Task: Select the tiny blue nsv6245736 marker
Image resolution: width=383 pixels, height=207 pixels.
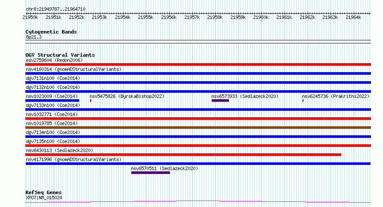Action: [303, 100]
